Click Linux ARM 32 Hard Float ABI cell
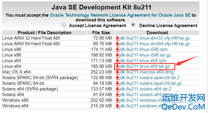Image resolution: width=208 pixels, height=113 pixels. pos(31,38)
